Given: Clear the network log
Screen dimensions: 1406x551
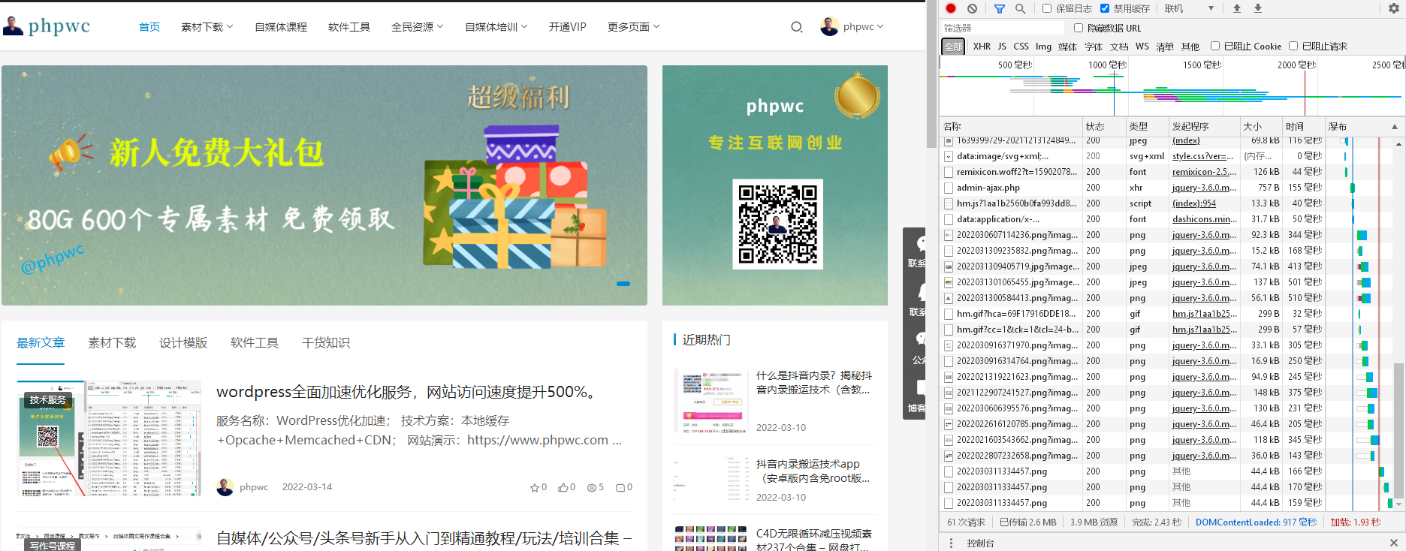Looking at the screenshot, I should point(972,8).
